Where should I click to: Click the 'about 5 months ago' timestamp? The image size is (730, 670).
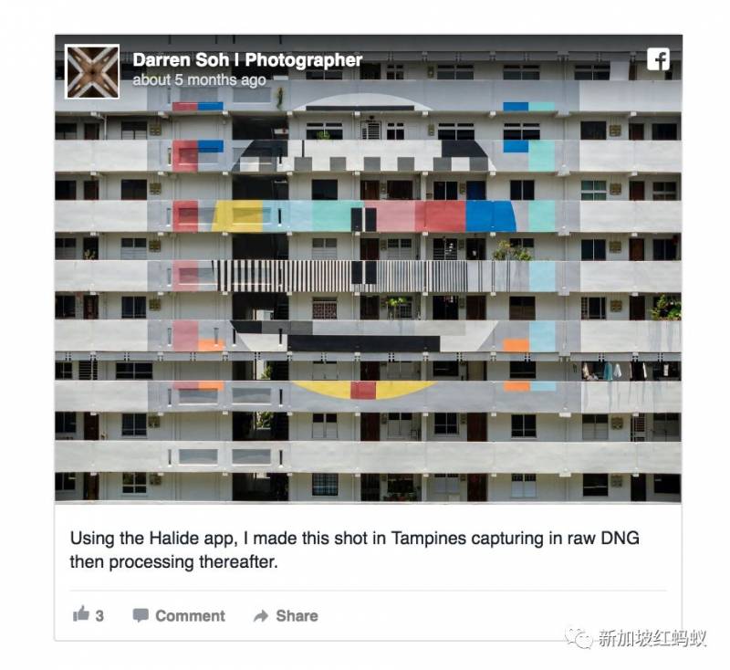click(199, 80)
